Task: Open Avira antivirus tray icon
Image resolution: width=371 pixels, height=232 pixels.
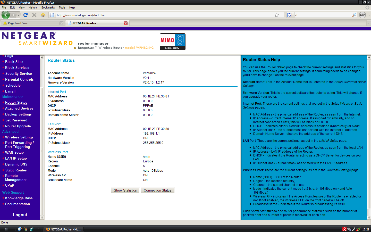Action: [x=344, y=229]
